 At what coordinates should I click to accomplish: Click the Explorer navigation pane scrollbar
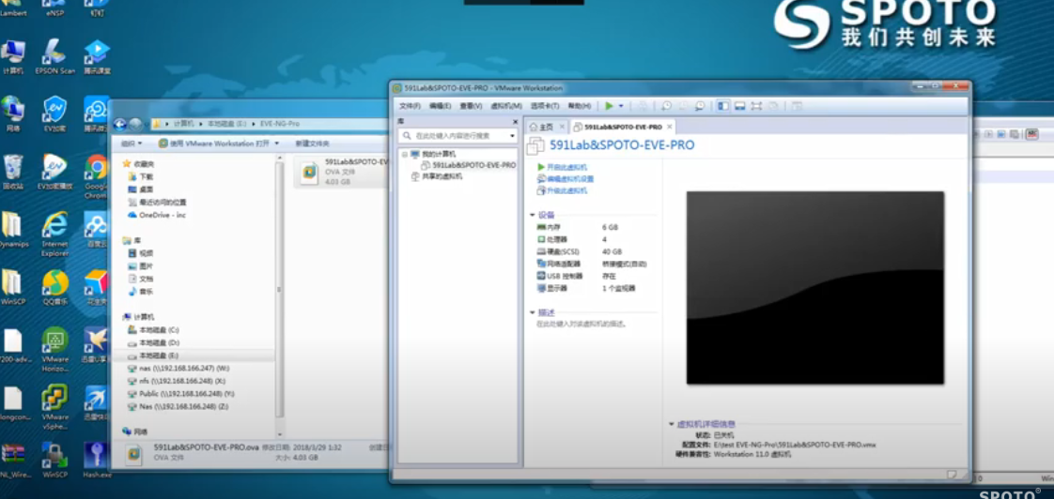(279, 289)
